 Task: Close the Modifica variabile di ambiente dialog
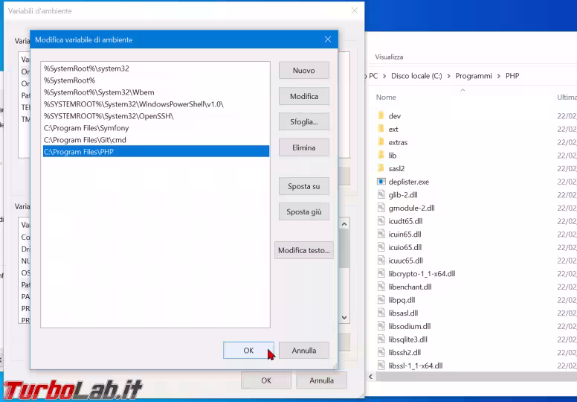328,39
